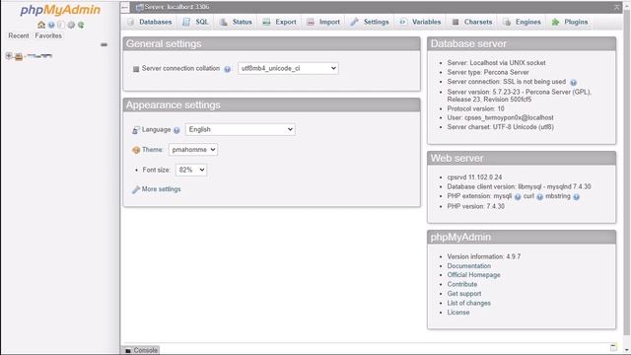Click help icon after SSL is not being used
This screenshot has width=631, height=355.
coord(574,83)
